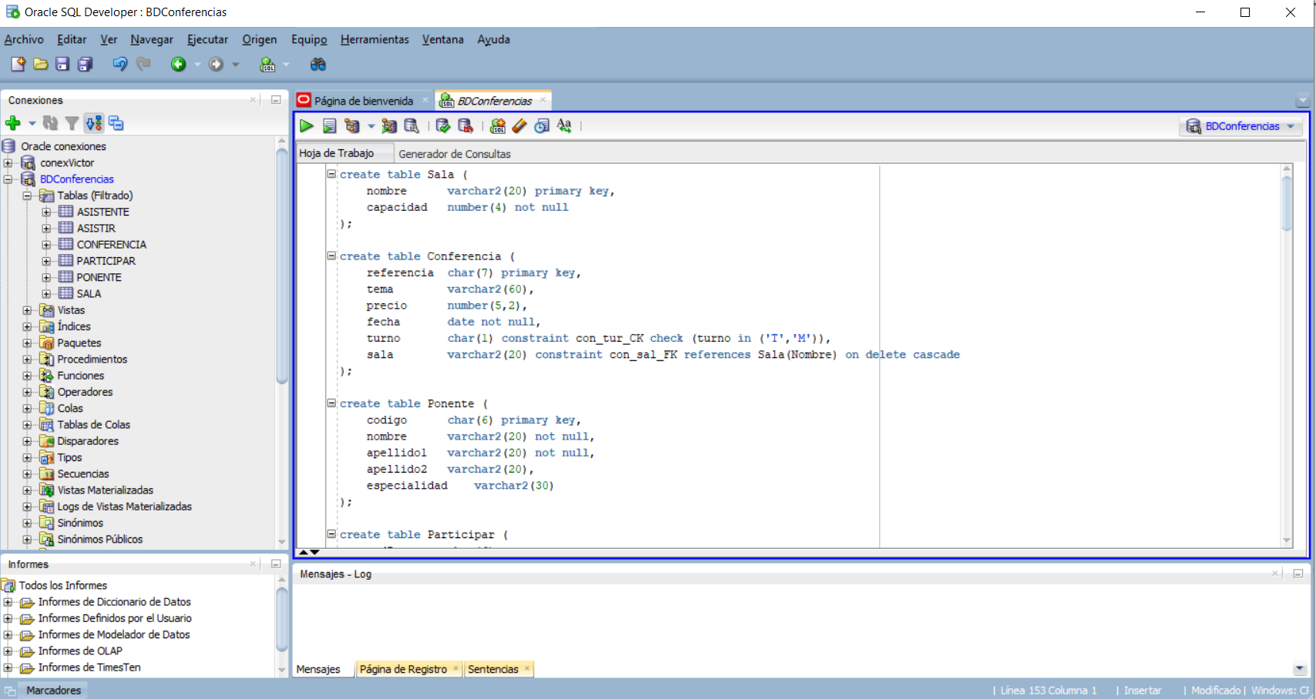Open the Herramientas menu
Screen dimensions: 1316x699
click(374, 39)
